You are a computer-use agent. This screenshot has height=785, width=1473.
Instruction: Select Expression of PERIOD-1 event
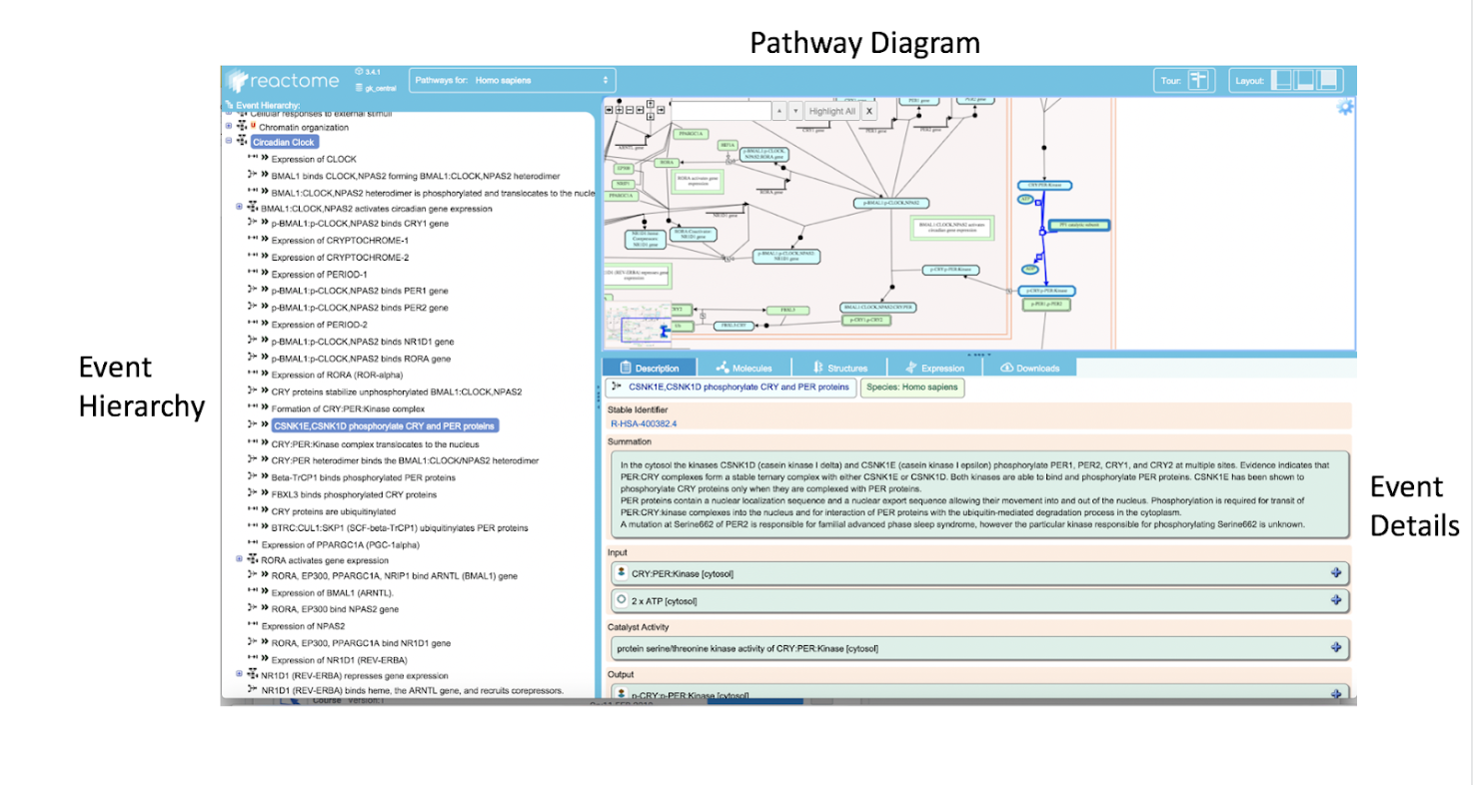tap(320, 275)
